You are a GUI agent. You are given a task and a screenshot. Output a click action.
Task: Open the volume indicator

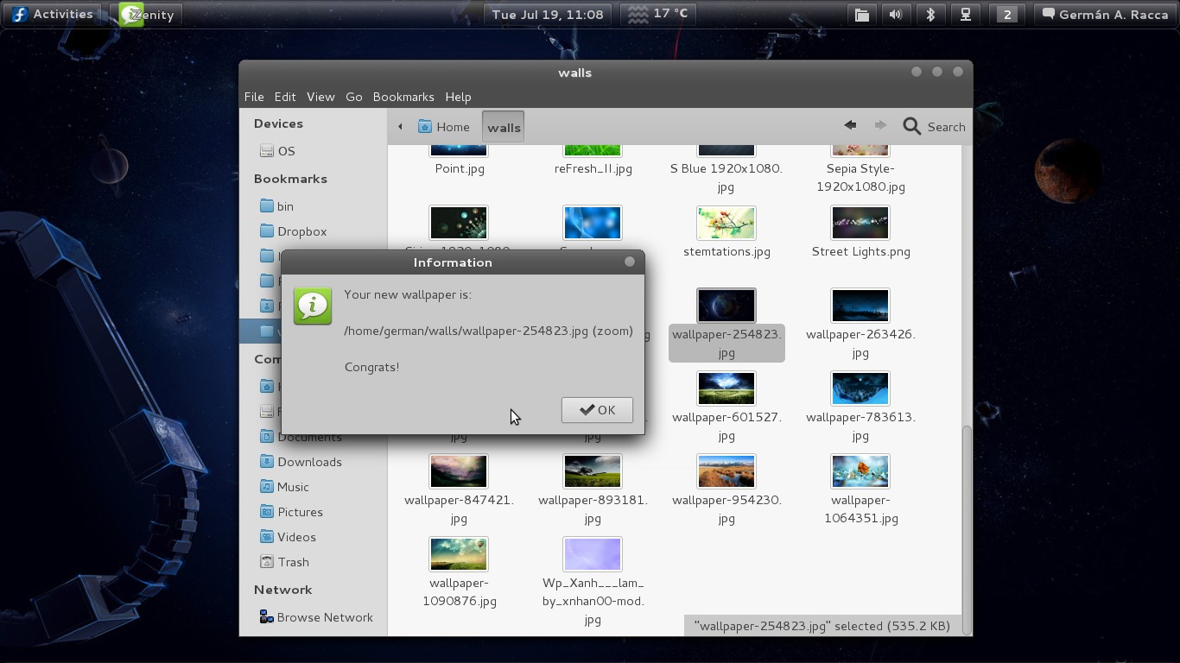[896, 14]
